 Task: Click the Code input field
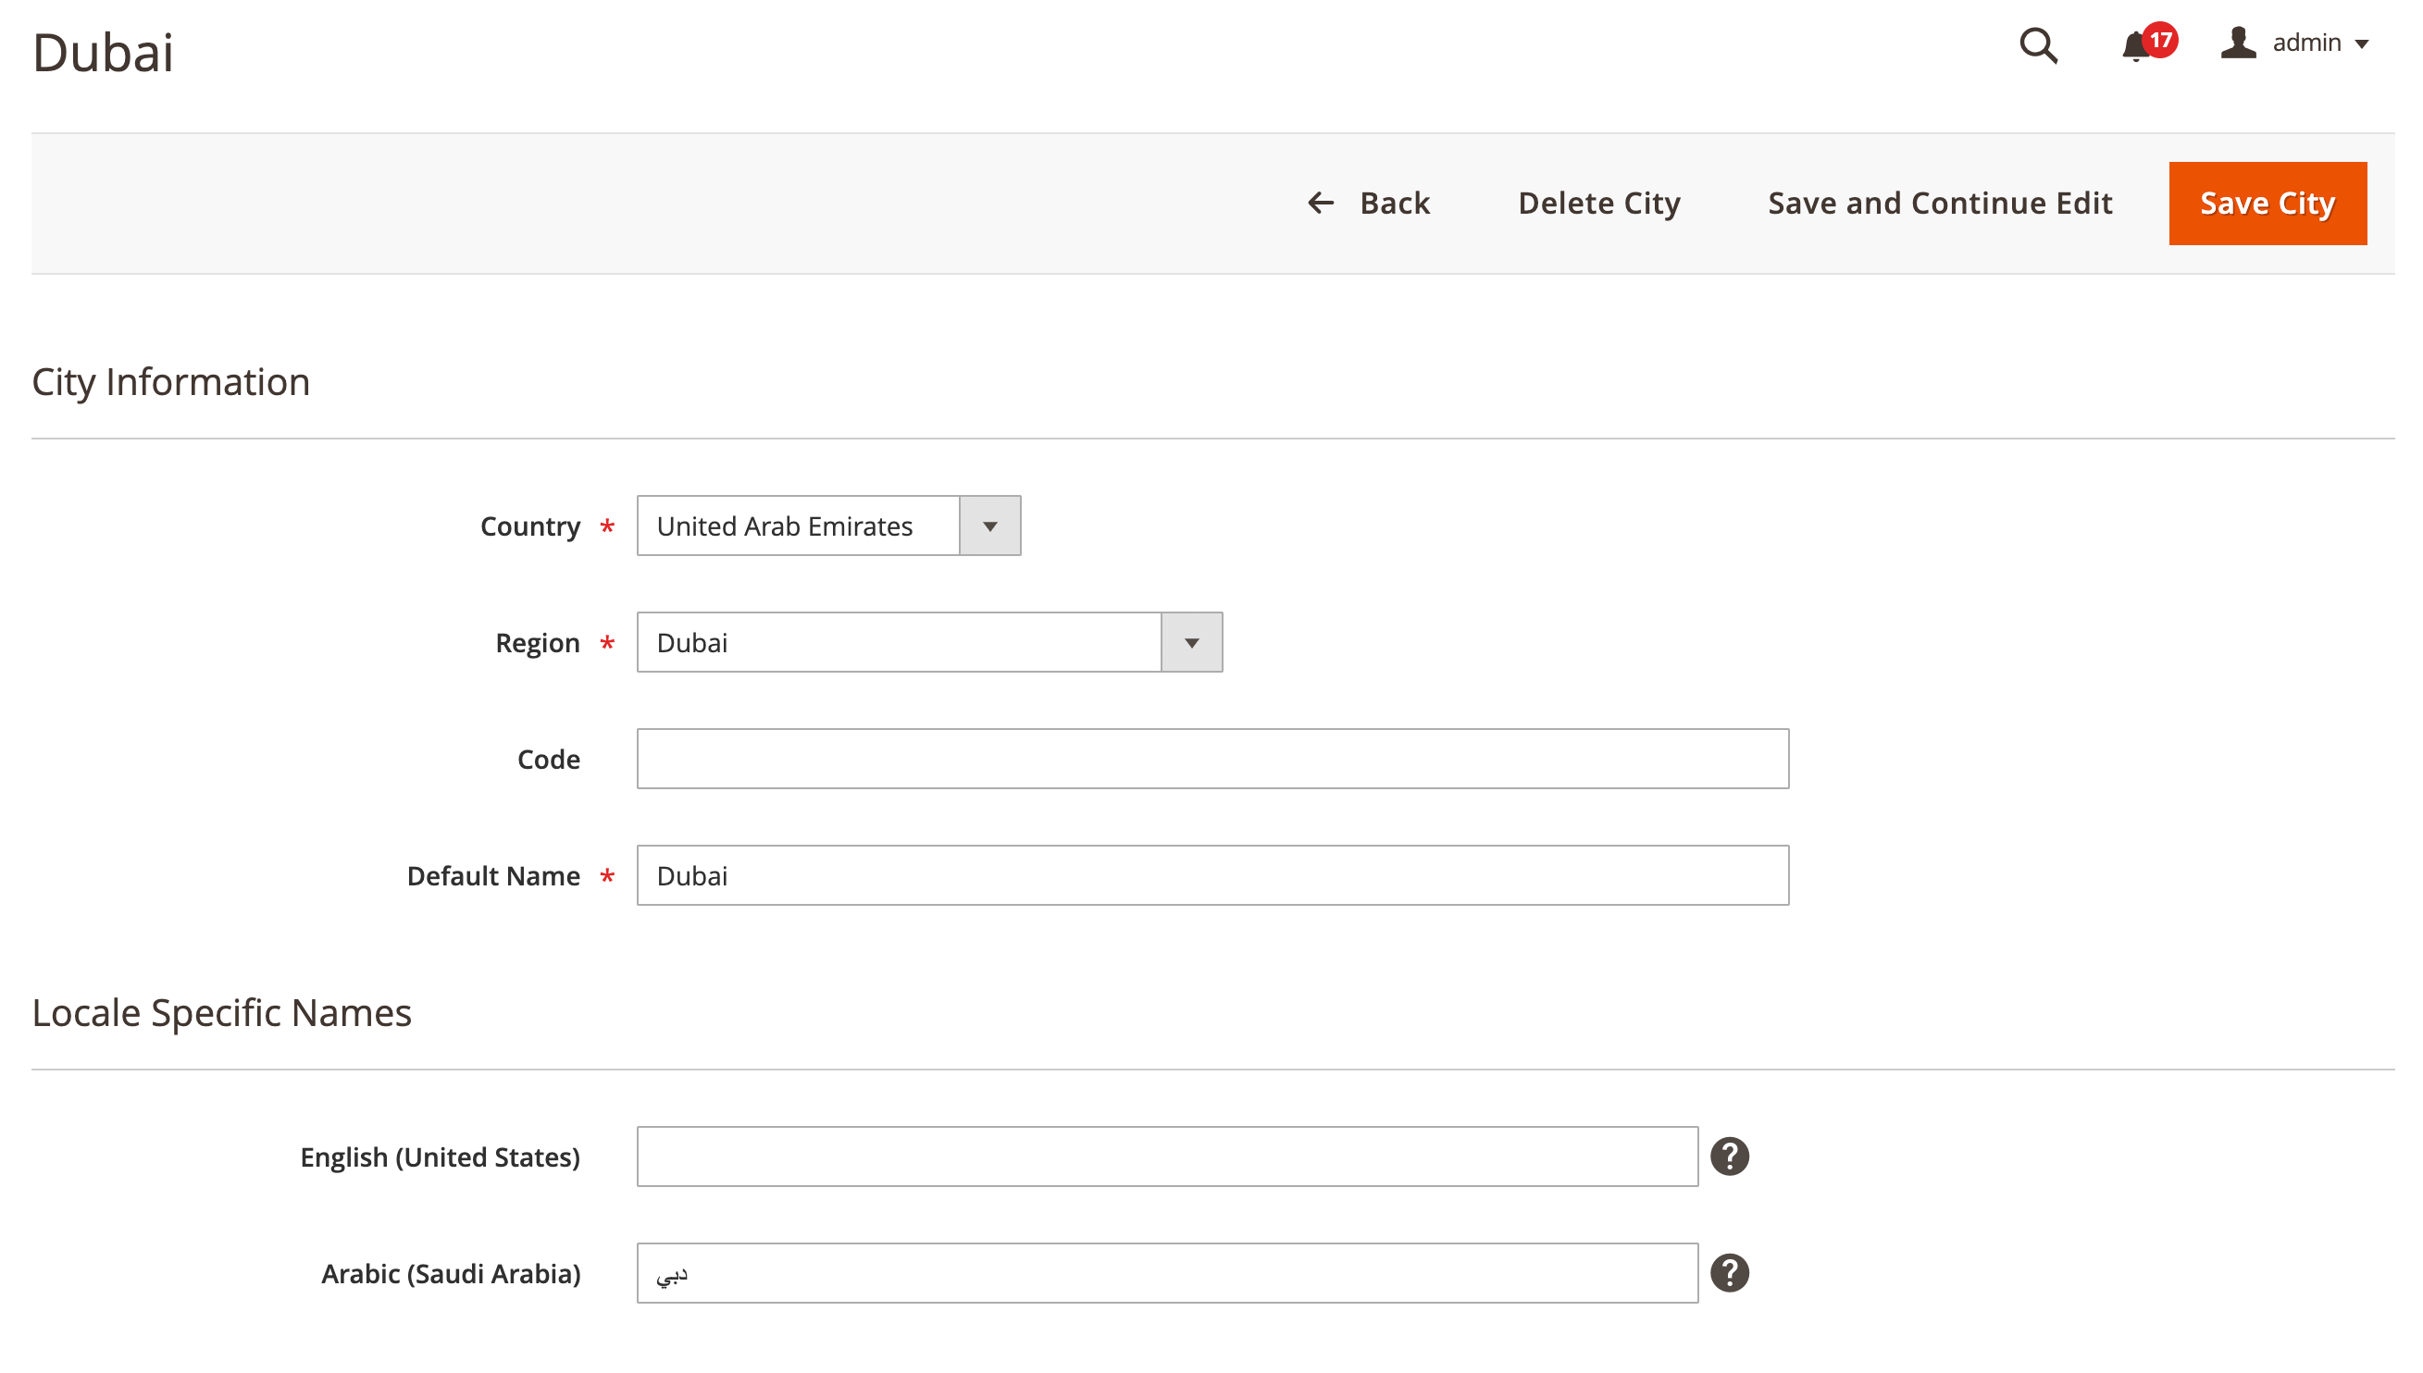tap(1213, 759)
